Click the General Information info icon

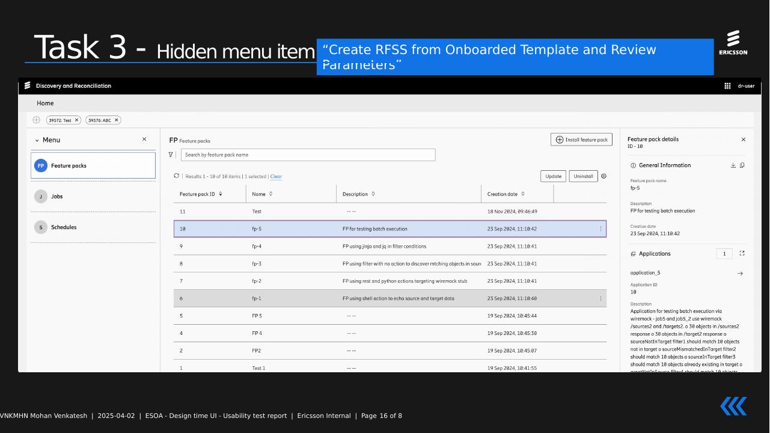(633, 165)
